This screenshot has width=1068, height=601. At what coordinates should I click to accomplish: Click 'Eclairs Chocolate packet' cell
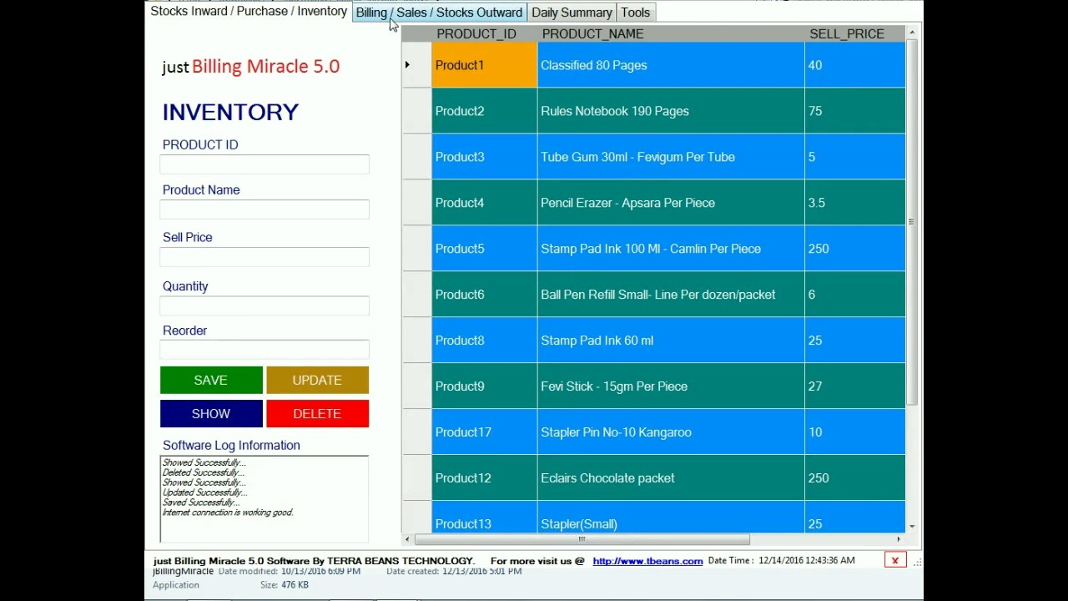pyautogui.click(x=671, y=478)
